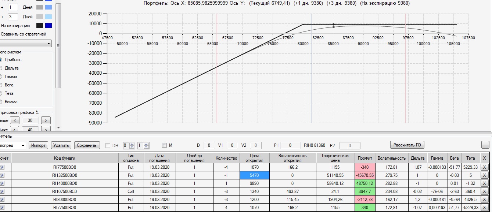Toggle the M checkbox
Viewport: 492px width, 212px height.
(164, 145)
